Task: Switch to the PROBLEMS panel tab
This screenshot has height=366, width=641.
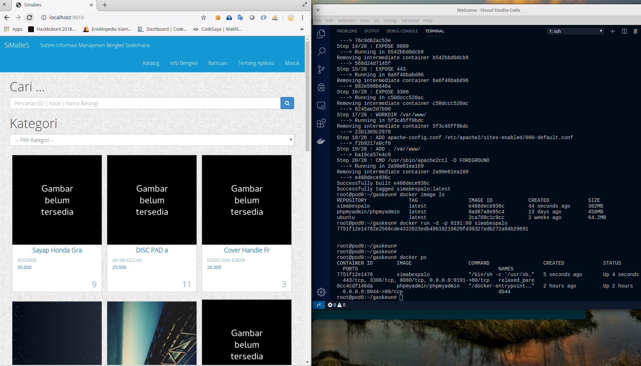Action: pyautogui.click(x=347, y=31)
